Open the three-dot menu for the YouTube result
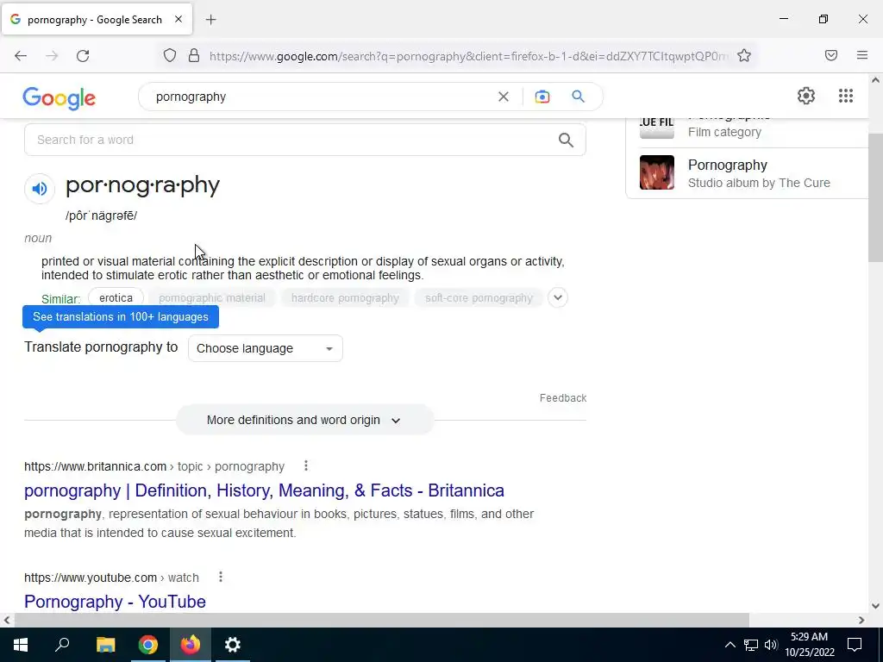The image size is (883, 662). pyautogui.click(x=221, y=577)
